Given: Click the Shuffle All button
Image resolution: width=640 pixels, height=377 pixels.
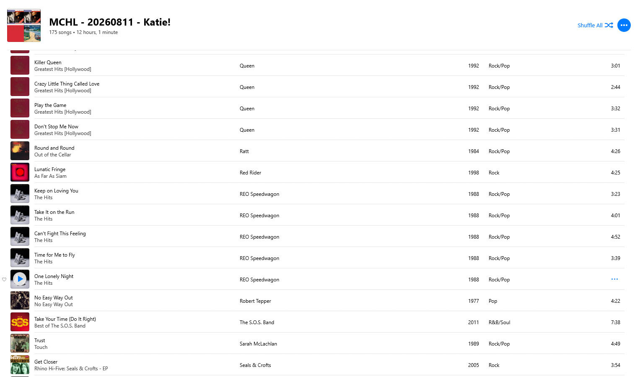Looking at the screenshot, I should click(x=595, y=25).
